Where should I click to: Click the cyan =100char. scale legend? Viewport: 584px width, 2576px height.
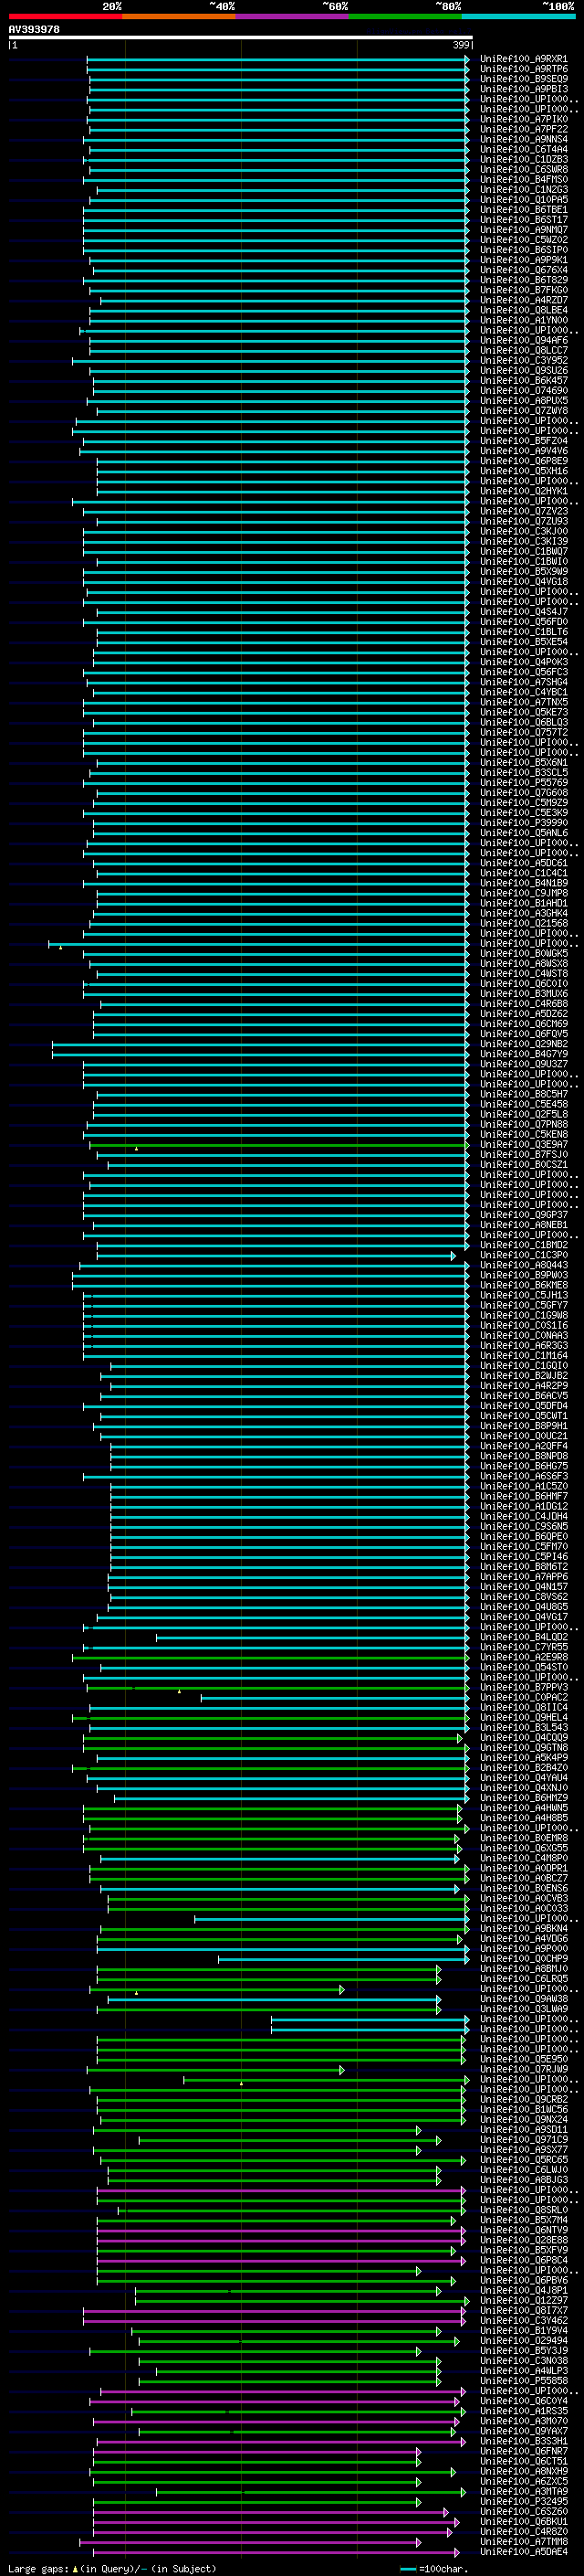click(433, 2568)
